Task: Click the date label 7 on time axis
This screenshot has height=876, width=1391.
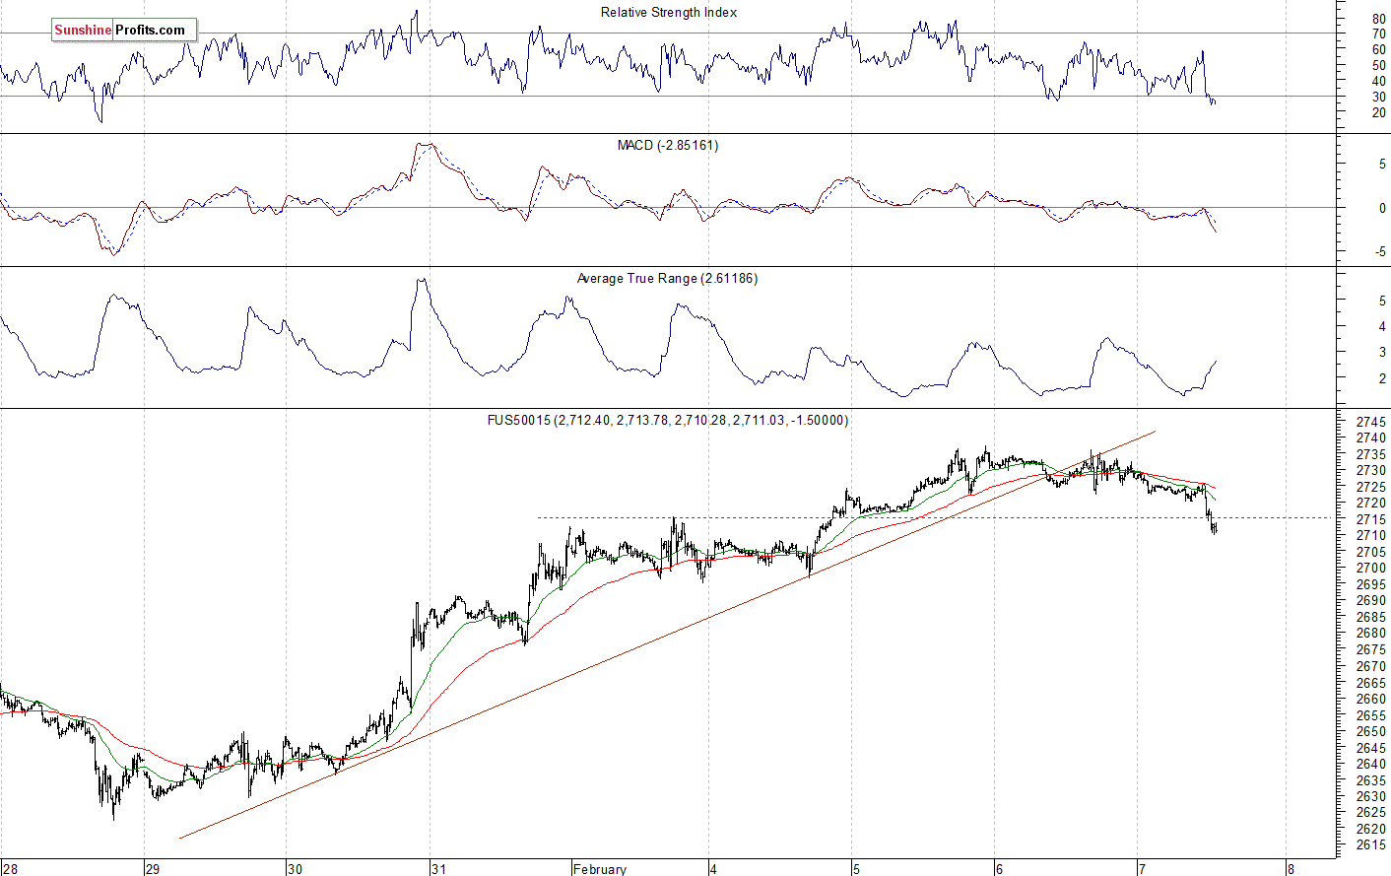Action: point(1142,869)
